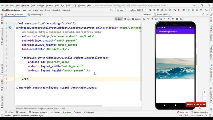Open the Event Log
This screenshot has width=213, height=120.
(x=183, y=112)
